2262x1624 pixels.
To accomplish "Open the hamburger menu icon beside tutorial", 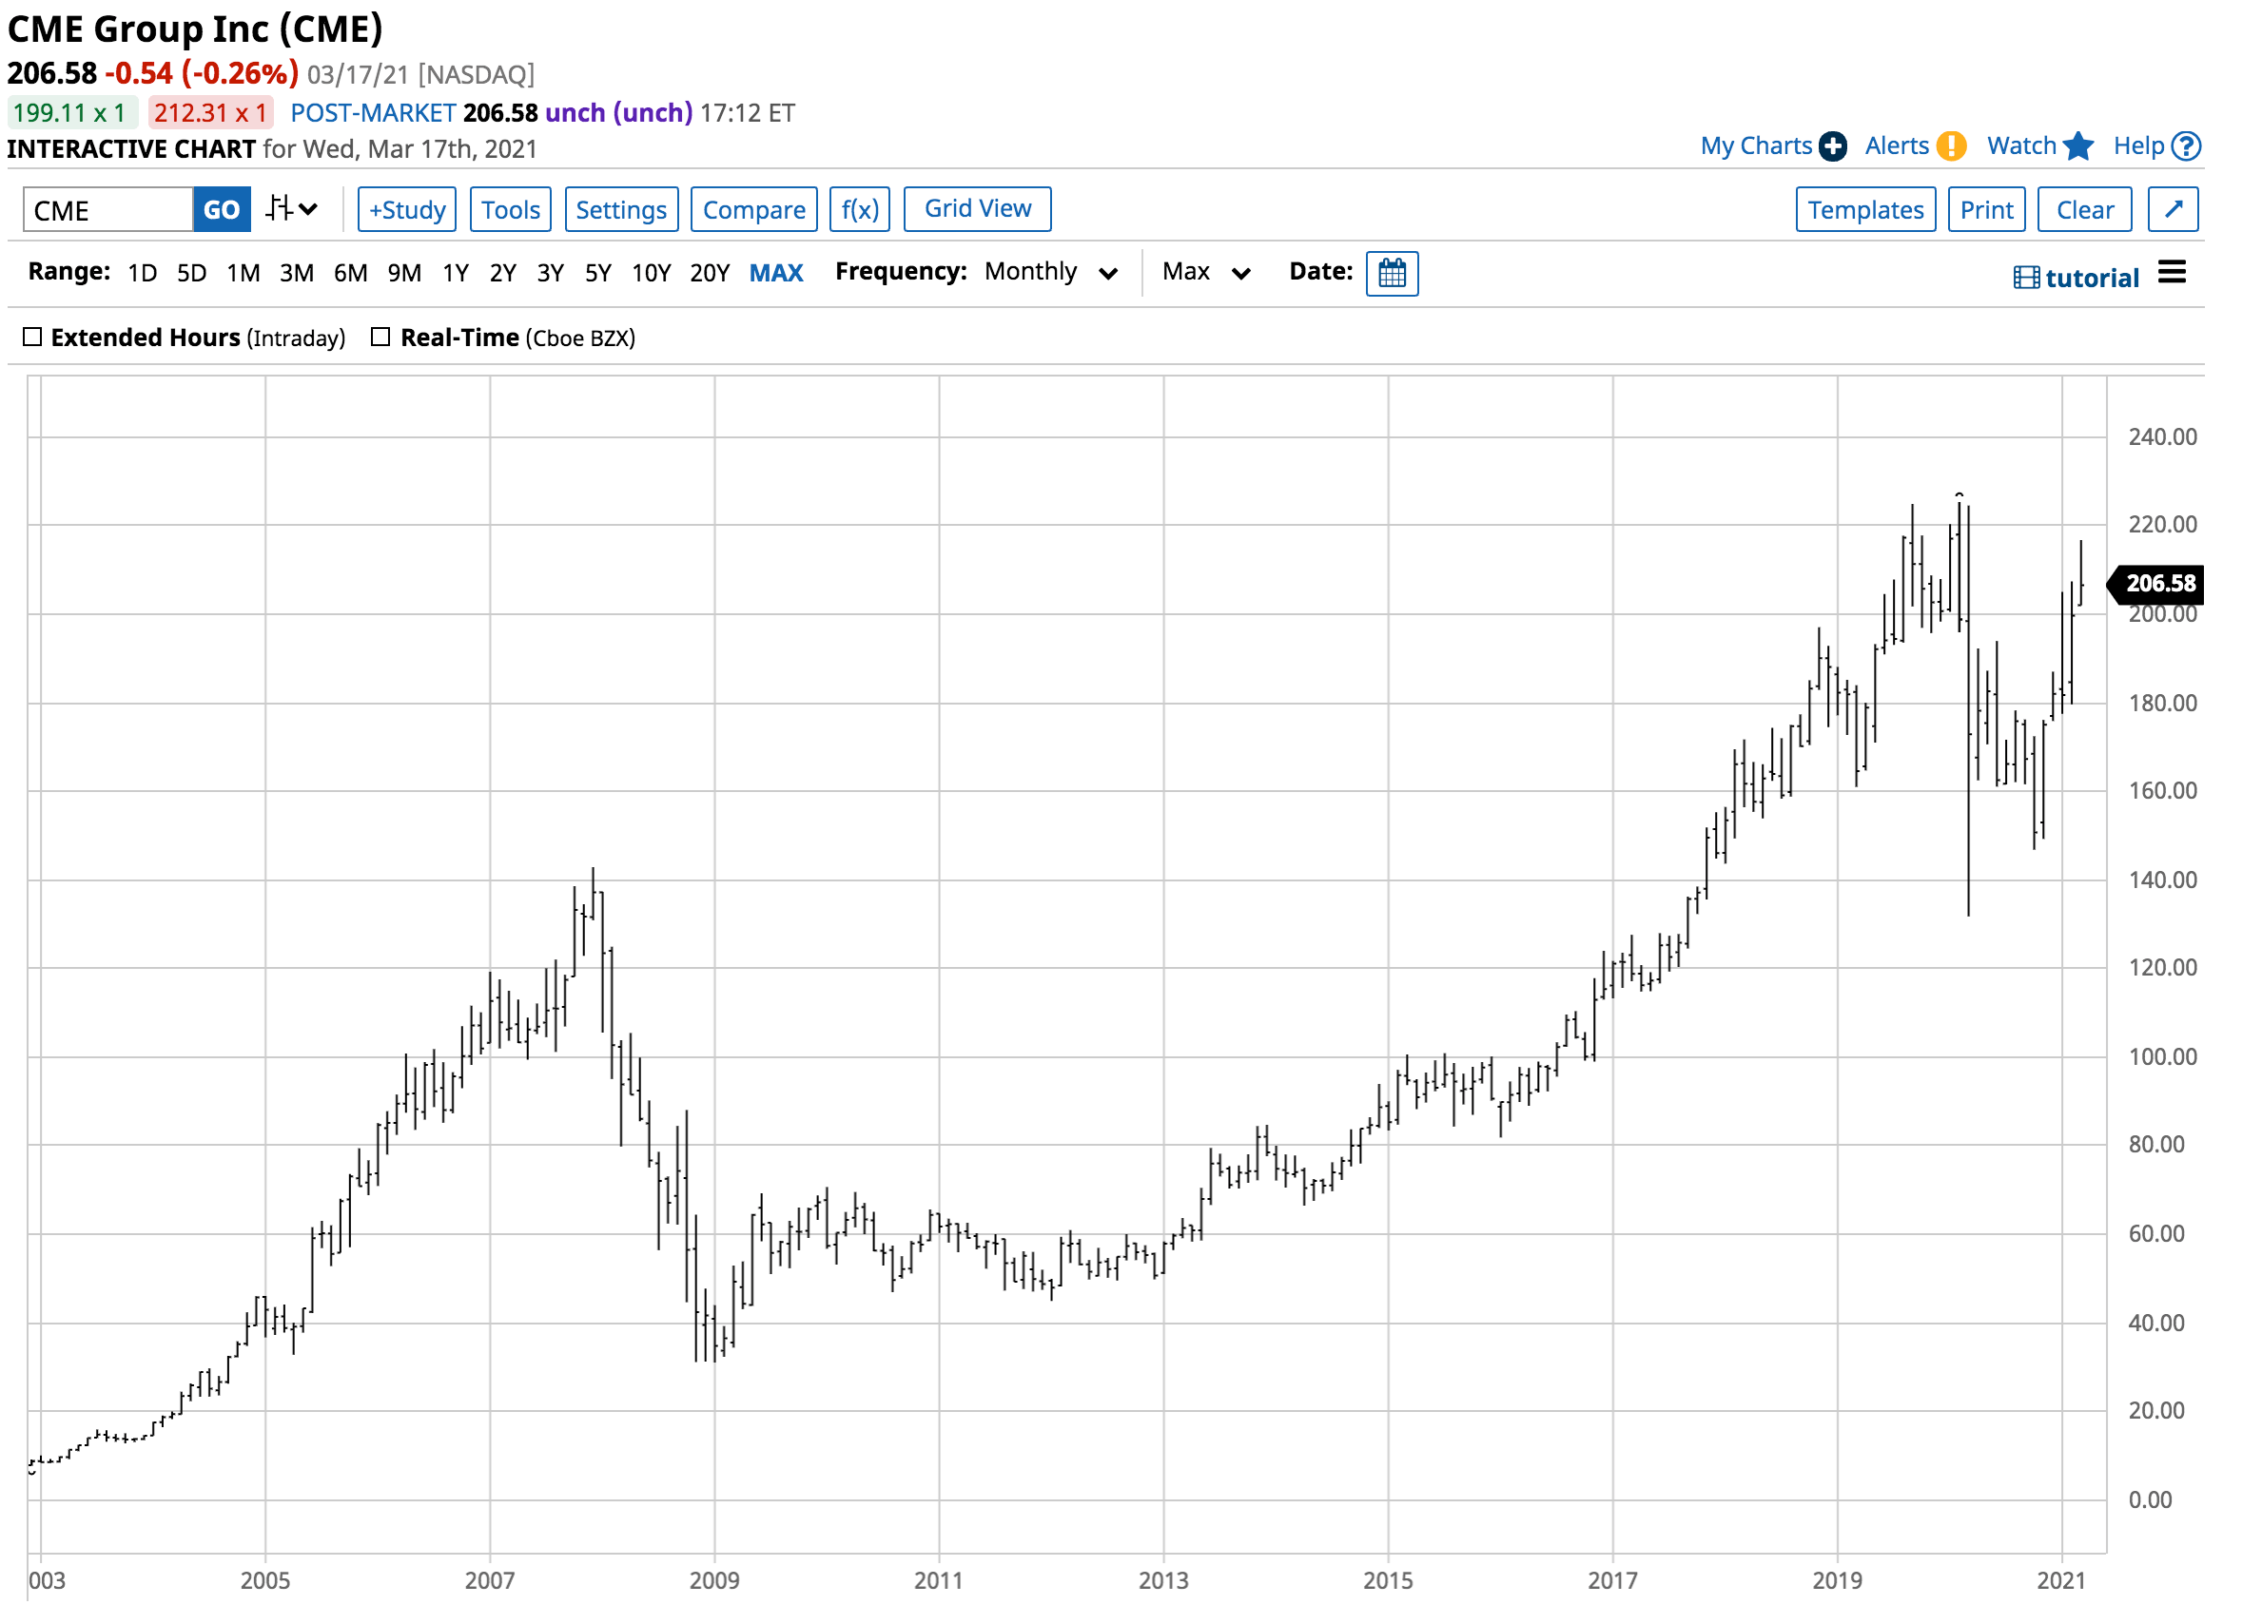I will click(x=2172, y=272).
